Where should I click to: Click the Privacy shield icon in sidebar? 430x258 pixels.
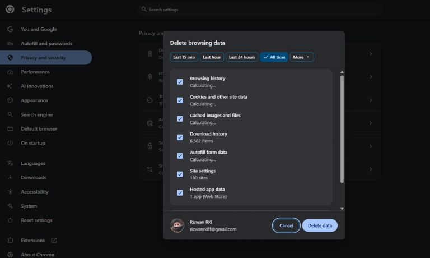click(x=10, y=58)
